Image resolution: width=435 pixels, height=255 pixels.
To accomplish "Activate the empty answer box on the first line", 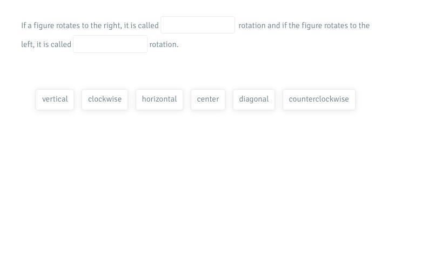I will click(198, 25).
